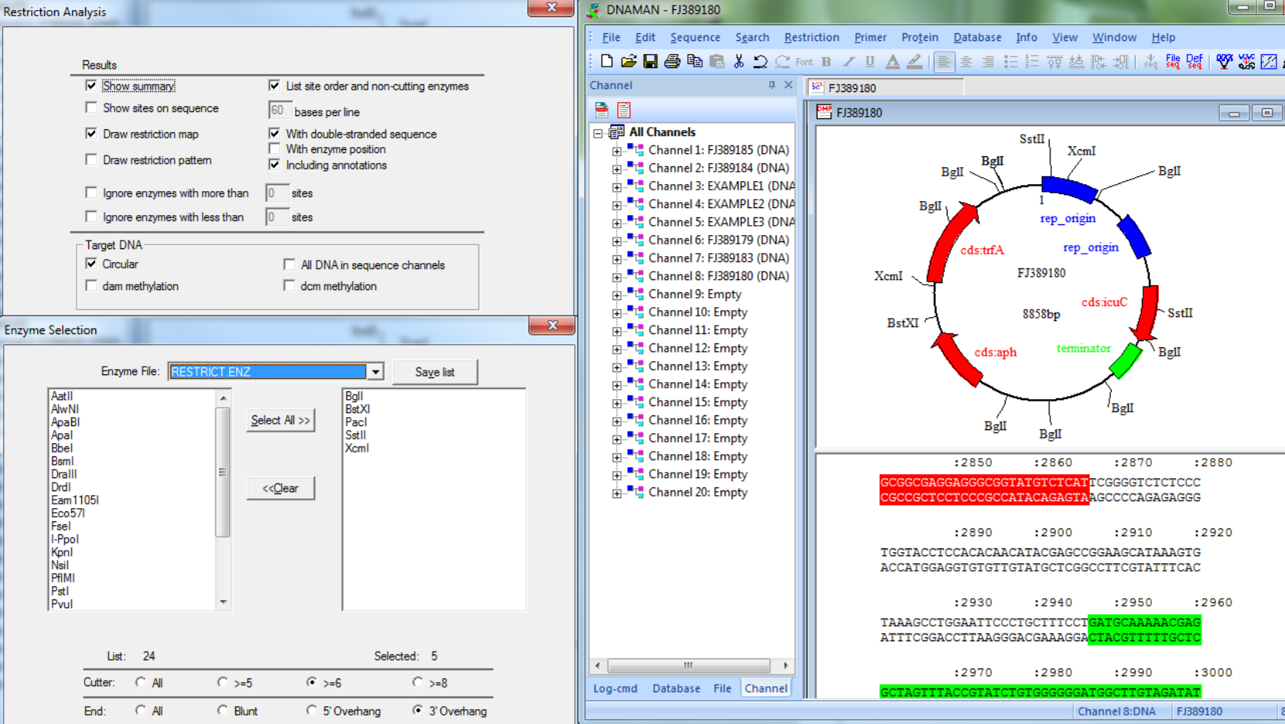
Task: Expand Channel 20: Empty node
Action: tap(616, 493)
